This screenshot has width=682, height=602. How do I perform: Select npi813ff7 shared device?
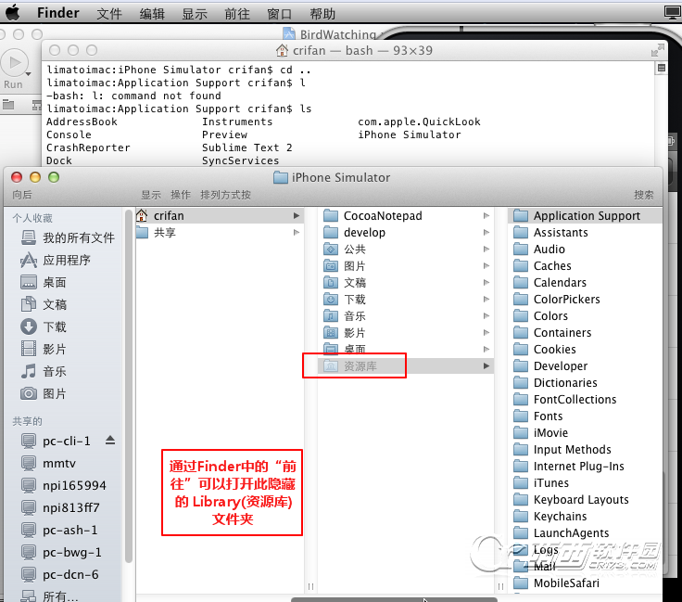coord(60,507)
